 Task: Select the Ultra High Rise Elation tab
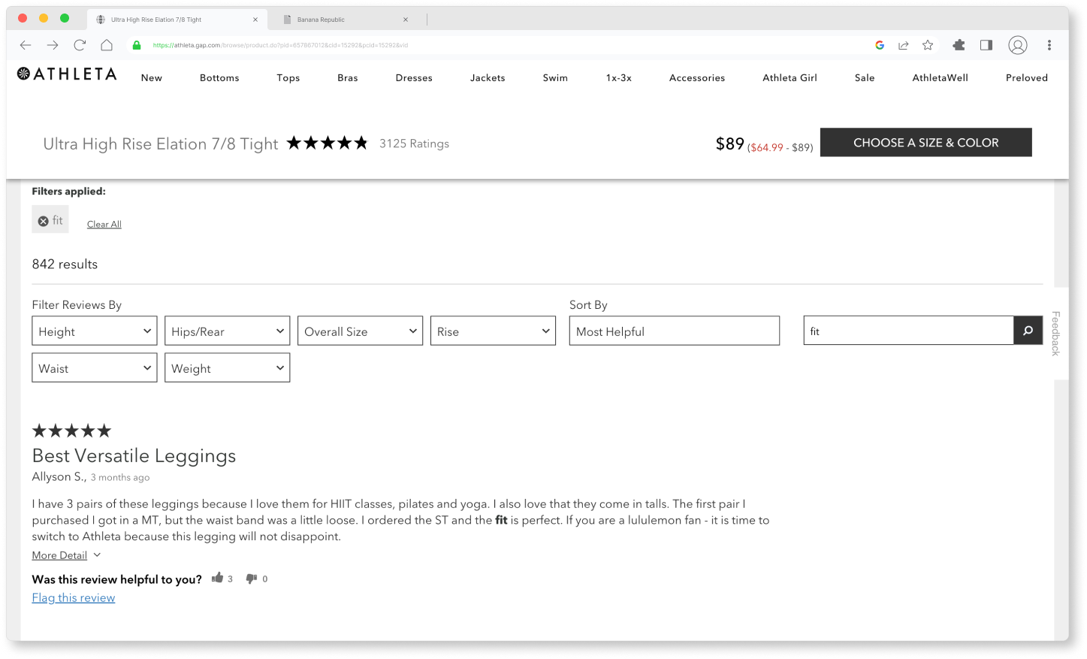[x=177, y=20]
